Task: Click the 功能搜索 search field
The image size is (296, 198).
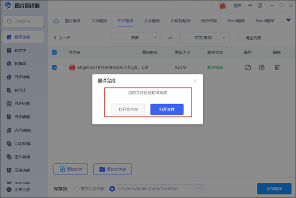Action: click(x=23, y=21)
